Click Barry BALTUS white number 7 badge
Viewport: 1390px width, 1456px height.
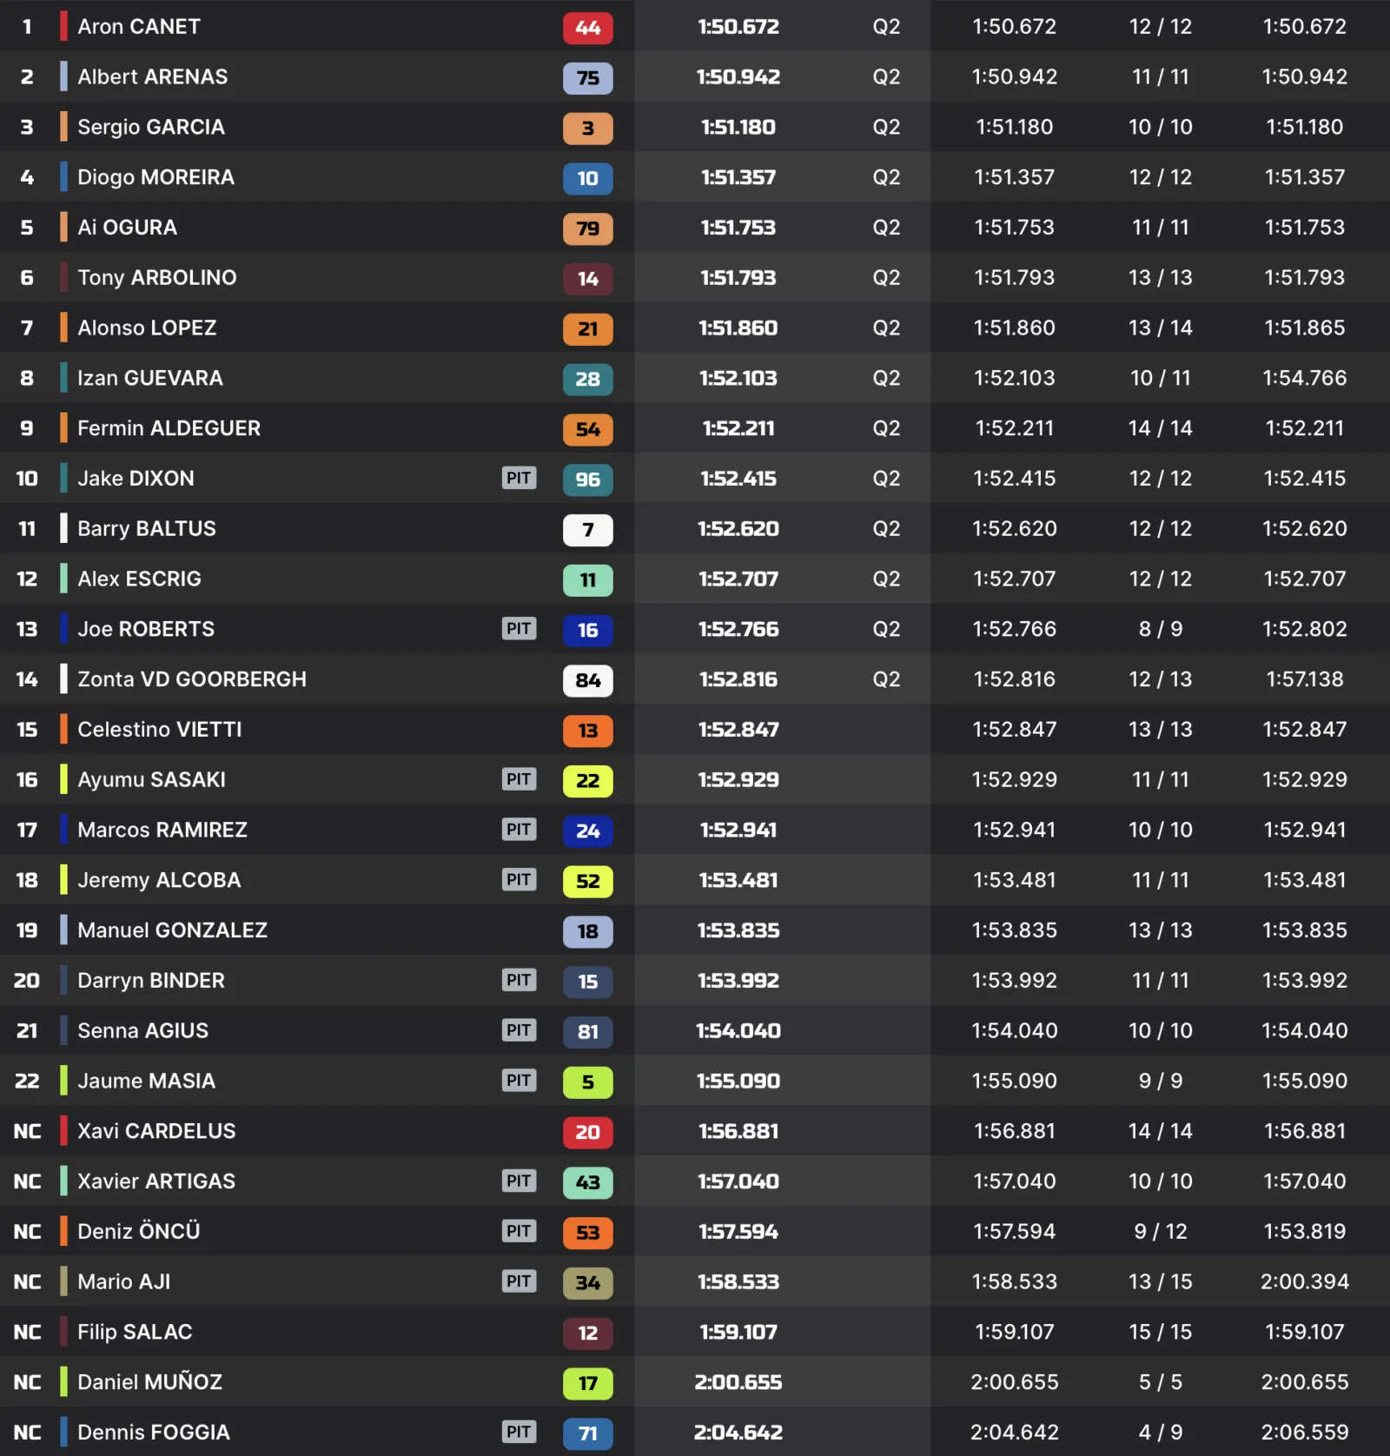click(587, 530)
